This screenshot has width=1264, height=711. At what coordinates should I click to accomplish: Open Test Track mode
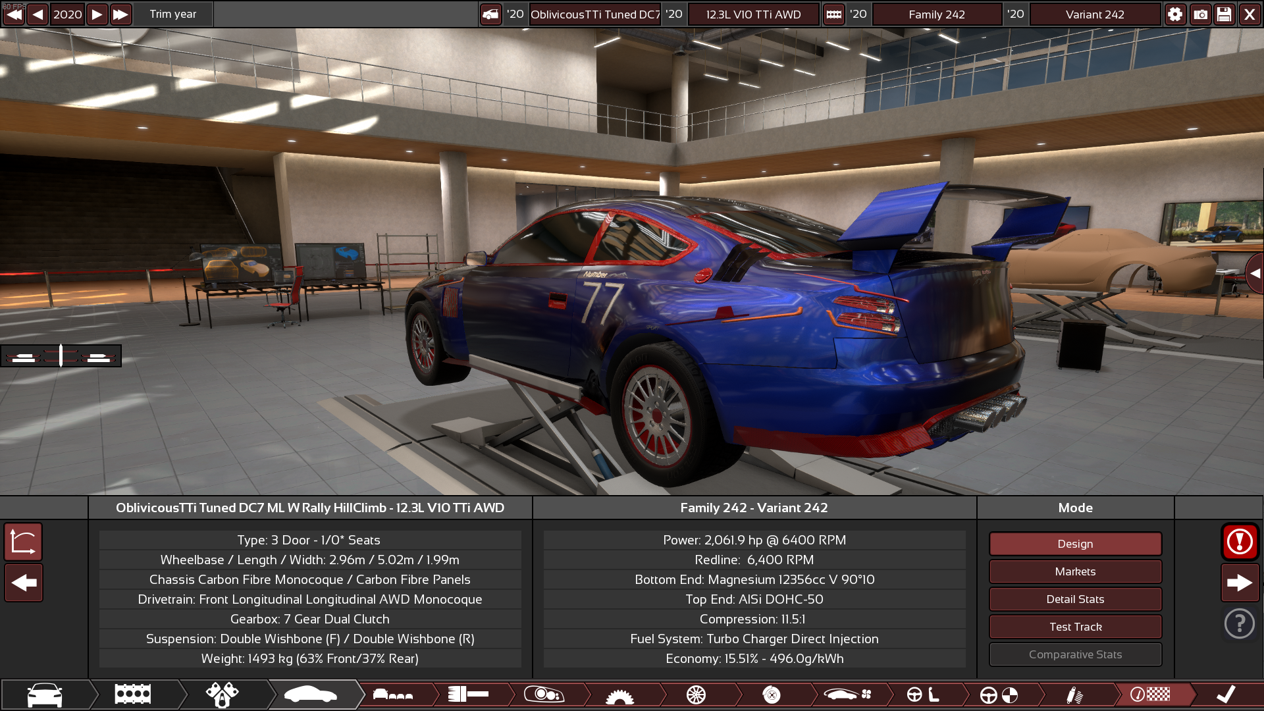click(1075, 627)
